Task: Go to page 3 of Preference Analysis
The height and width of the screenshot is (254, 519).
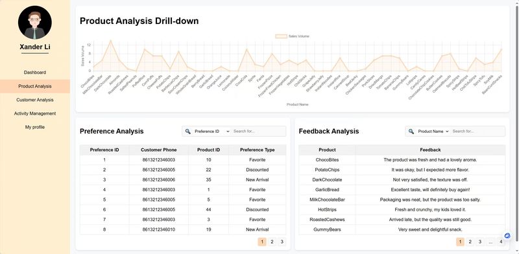Action: (x=282, y=242)
